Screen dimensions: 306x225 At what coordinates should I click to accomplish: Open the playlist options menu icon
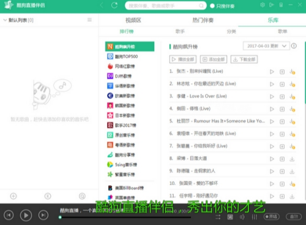pos(89,20)
